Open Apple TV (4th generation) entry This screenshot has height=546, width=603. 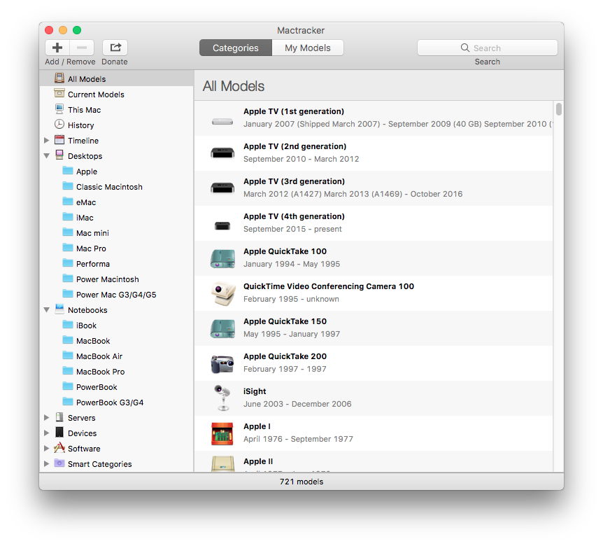pyautogui.click(x=294, y=223)
